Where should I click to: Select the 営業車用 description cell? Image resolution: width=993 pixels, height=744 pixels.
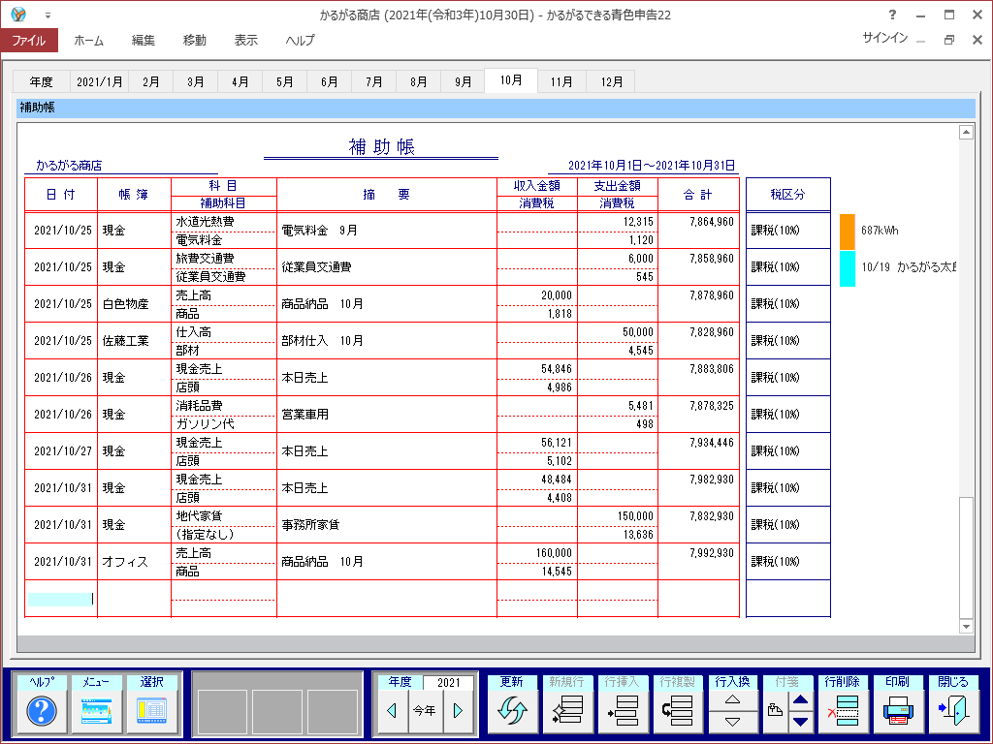click(386, 415)
